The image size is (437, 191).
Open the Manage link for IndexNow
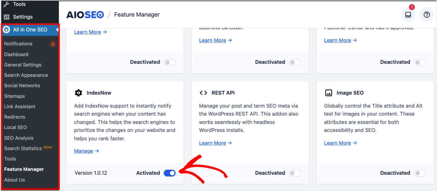click(84, 151)
